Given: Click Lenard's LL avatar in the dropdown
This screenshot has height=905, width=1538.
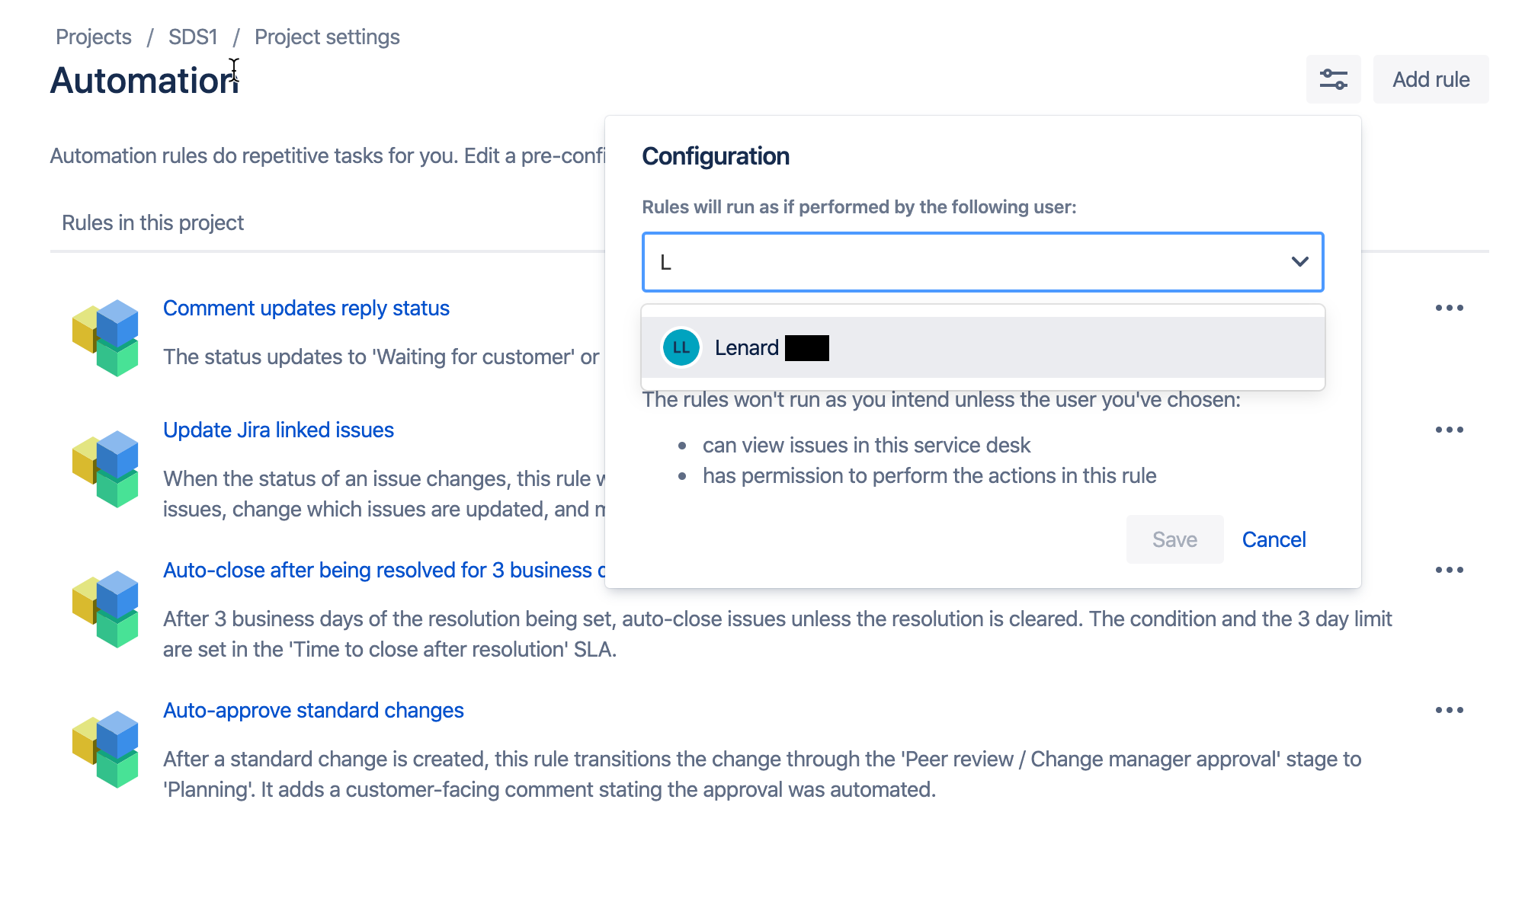Looking at the screenshot, I should [680, 347].
